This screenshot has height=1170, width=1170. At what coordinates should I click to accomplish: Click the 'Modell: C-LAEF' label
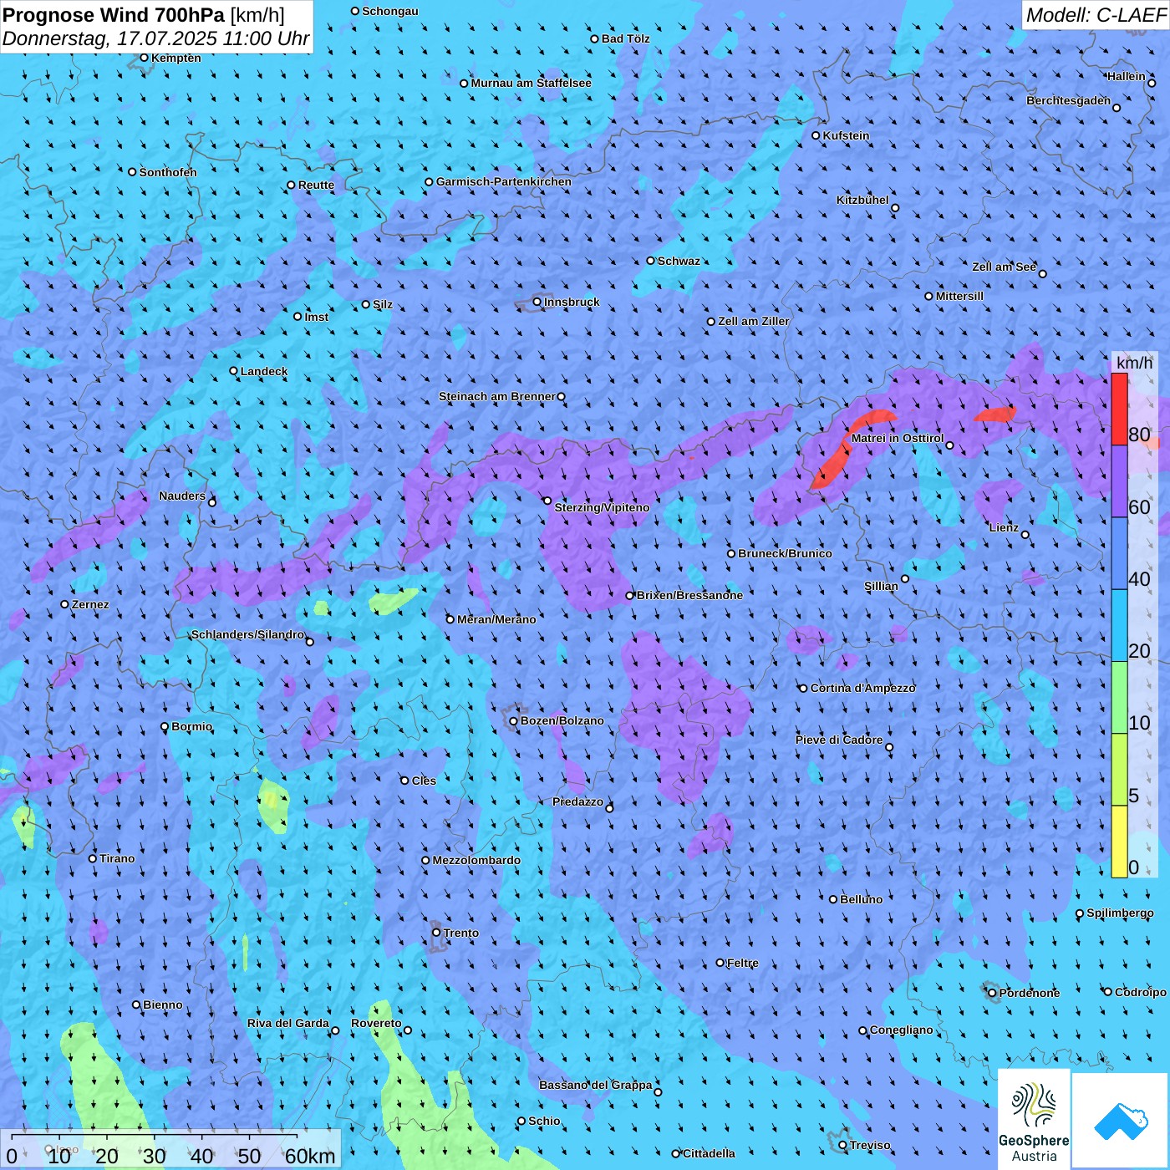click(x=1095, y=15)
